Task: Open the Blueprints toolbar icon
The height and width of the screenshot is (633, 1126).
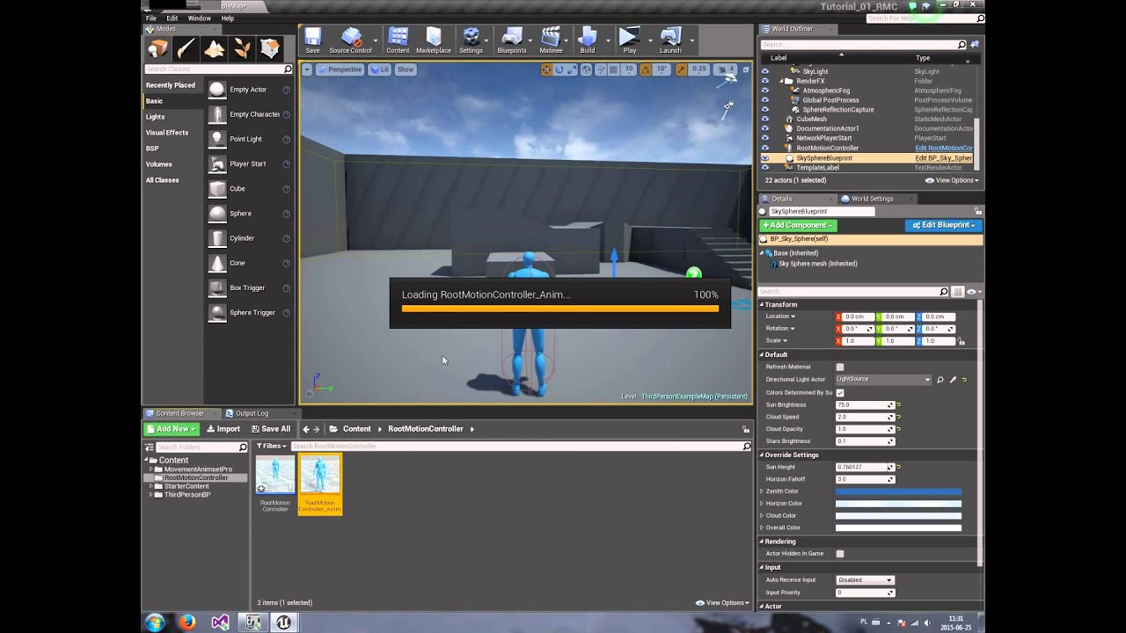Action: click(x=512, y=40)
